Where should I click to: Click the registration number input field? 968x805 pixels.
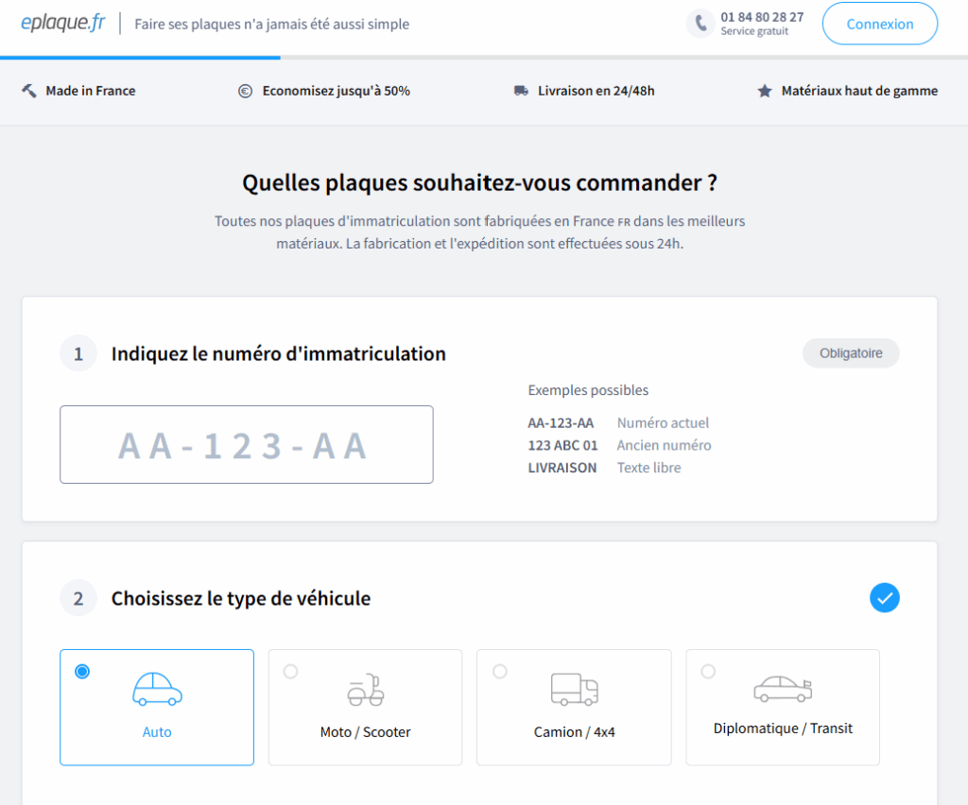pyautogui.click(x=246, y=445)
